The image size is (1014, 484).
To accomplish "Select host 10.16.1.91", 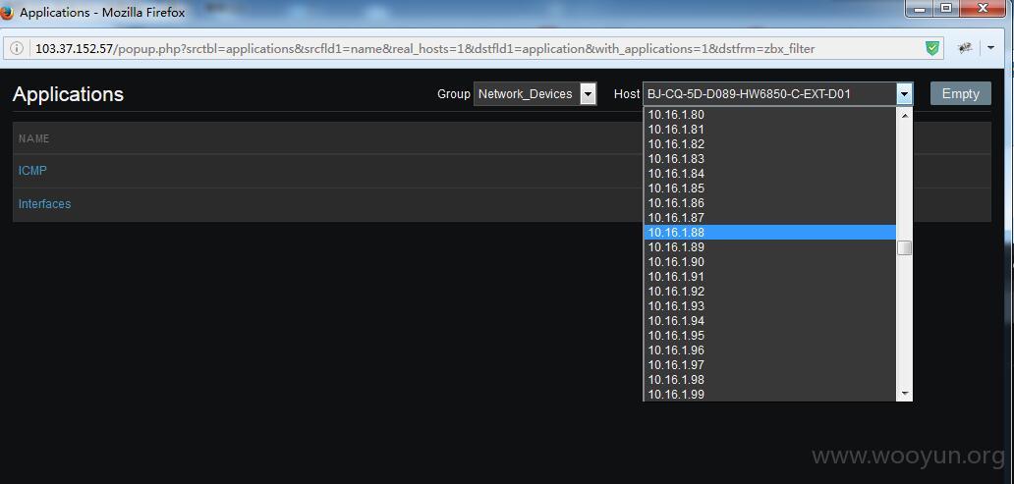I will [769, 277].
